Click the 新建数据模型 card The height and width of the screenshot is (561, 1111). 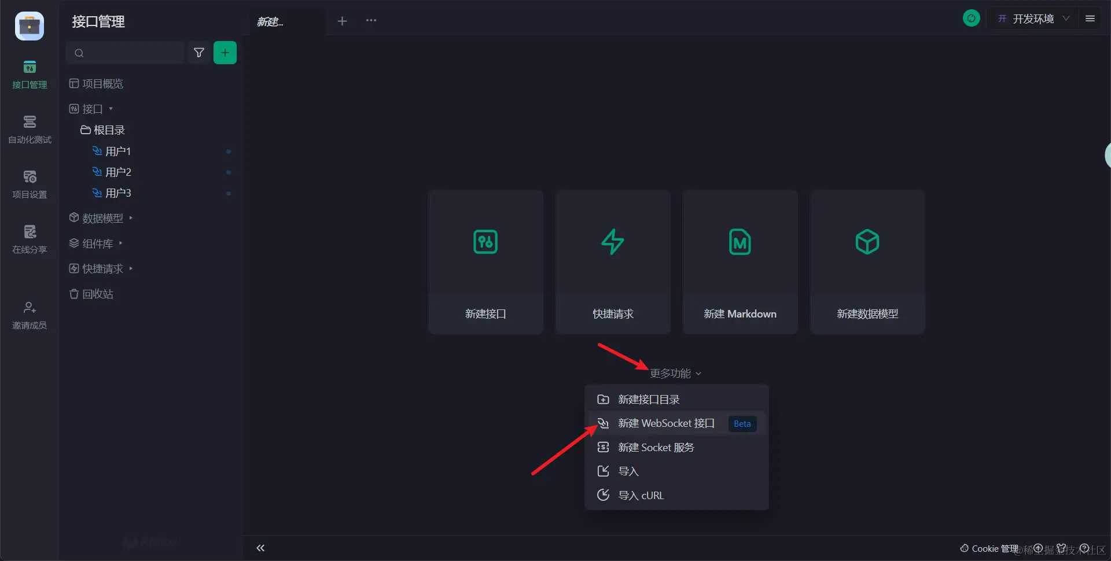click(x=867, y=261)
